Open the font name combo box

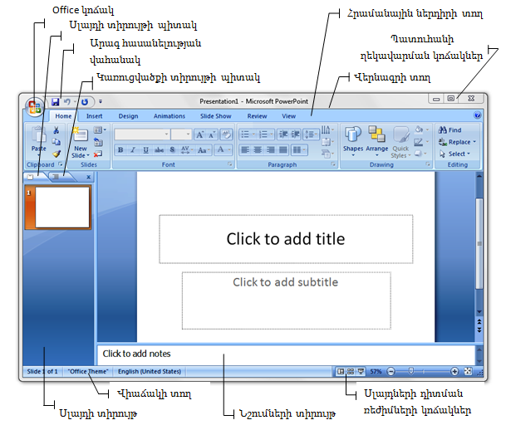point(142,134)
